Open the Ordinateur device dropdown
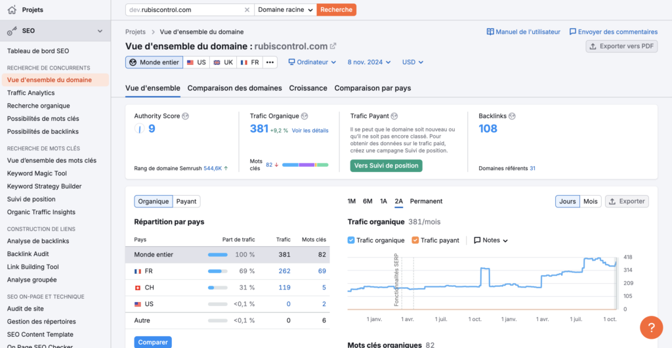Image resolution: width=672 pixels, height=348 pixels. coord(312,62)
